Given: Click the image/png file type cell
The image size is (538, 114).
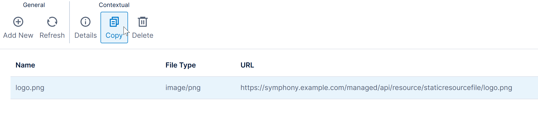Looking at the screenshot, I should [183, 88].
